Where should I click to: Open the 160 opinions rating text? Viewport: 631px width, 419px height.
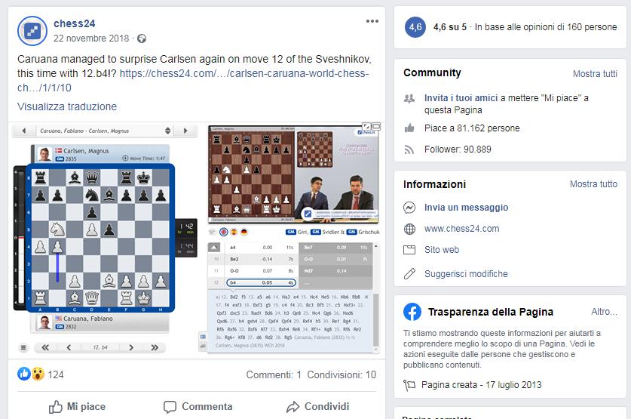click(x=545, y=27)
